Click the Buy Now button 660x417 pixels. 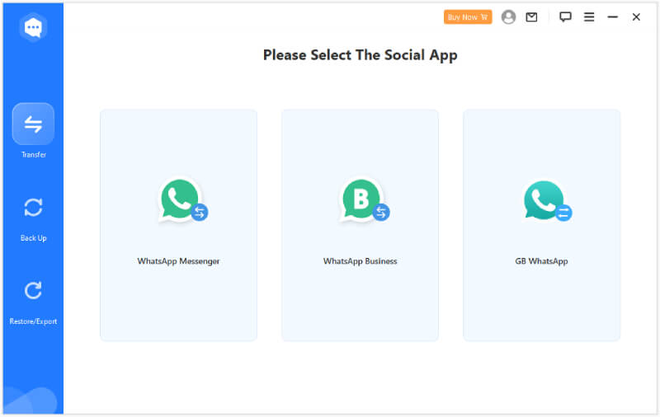point(468,17)
